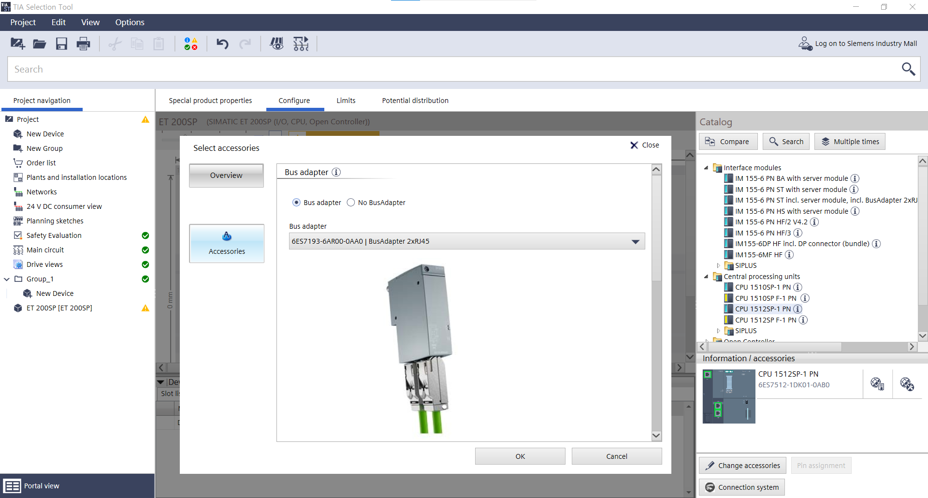Click OK in Select accessories dialog
The image size is (928, 498).
tap(520, 456)
